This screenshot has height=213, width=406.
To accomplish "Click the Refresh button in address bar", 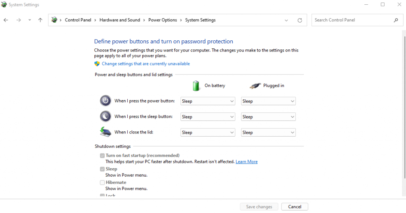I will (x=300, y=20).
